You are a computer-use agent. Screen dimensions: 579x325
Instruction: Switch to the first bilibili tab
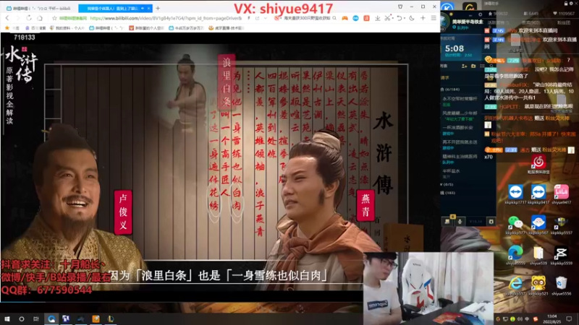(39, 8)
